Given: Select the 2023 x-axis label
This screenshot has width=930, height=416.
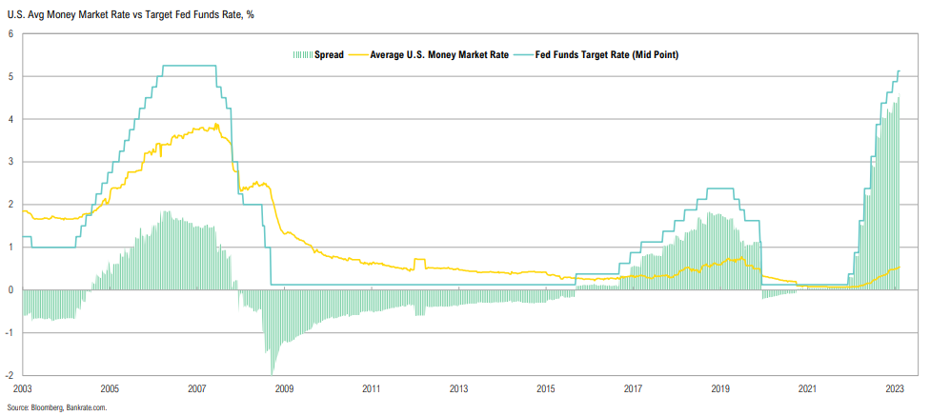Looking at the screenshot, I should pyautogui.click(x=895, y=388).
